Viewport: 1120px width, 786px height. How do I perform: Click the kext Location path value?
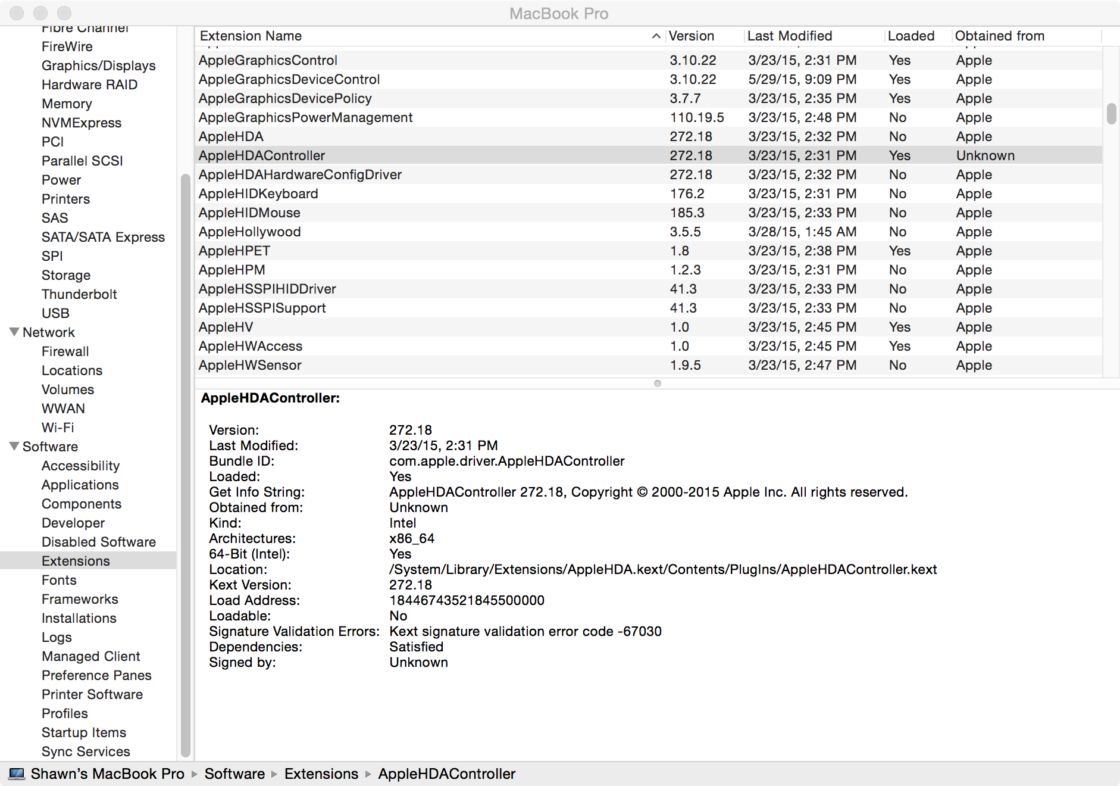coord(663,569)
